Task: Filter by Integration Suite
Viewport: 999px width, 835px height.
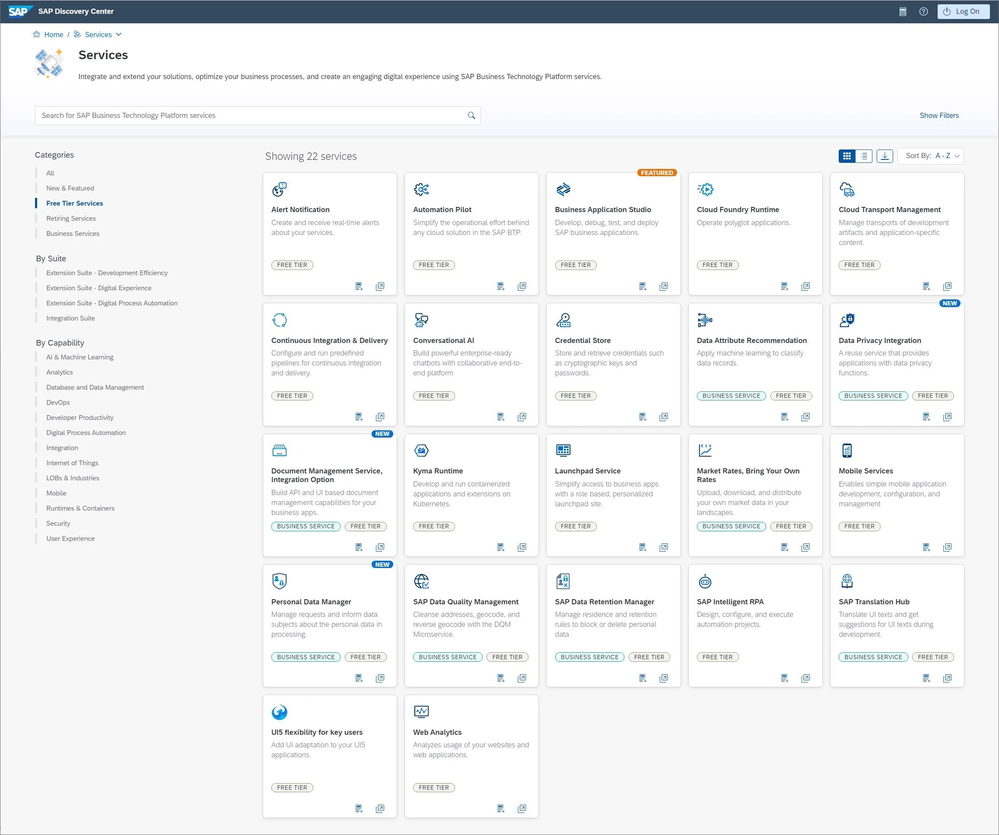Action: [x=70, y=318]
